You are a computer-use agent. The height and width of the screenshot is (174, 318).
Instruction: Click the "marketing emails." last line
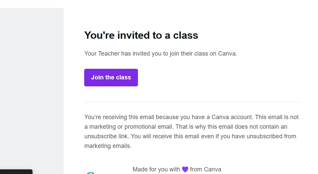(x=108, y=146)
